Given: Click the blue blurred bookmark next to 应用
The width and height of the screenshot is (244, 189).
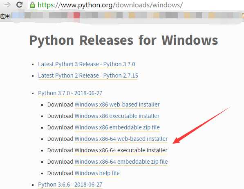Looking at the screenshot, I should tap(18, 16).
